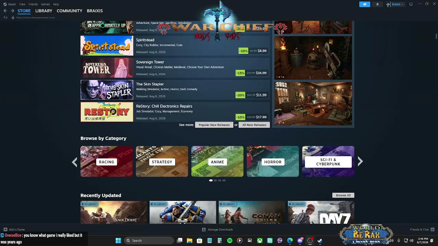The height and width of the screenshot is (246, 438).
Task: Click the padlock icon beside the store URL
Action: (13, 17)
